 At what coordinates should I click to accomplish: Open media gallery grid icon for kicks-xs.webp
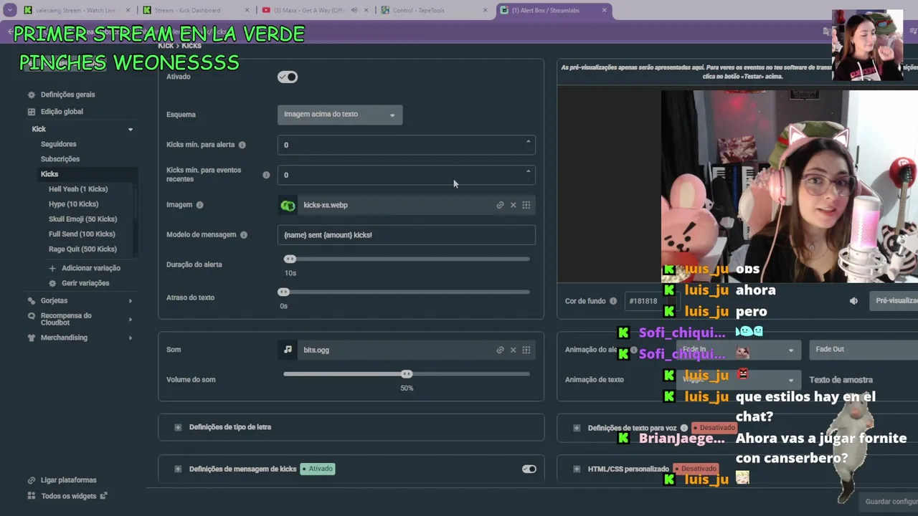click(x=526, y=205)
